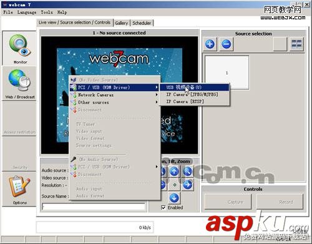Open the Help menu

click(62, 12)
